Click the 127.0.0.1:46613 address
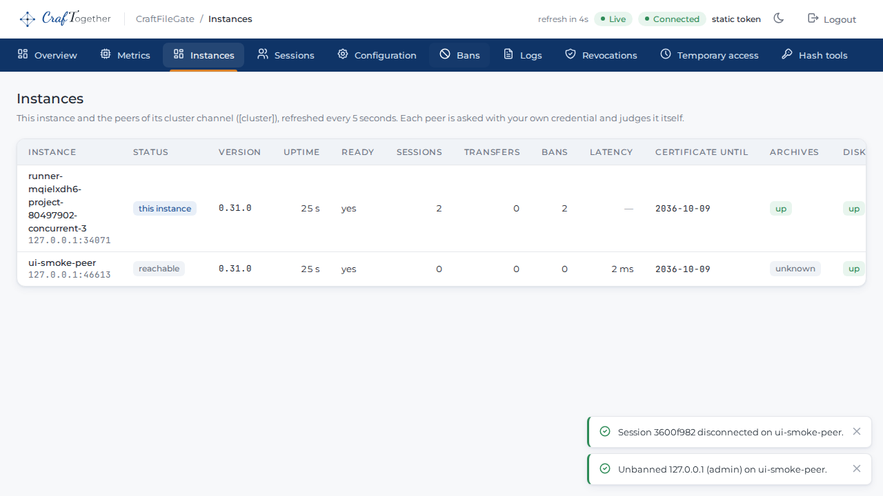 coord(70,275)
